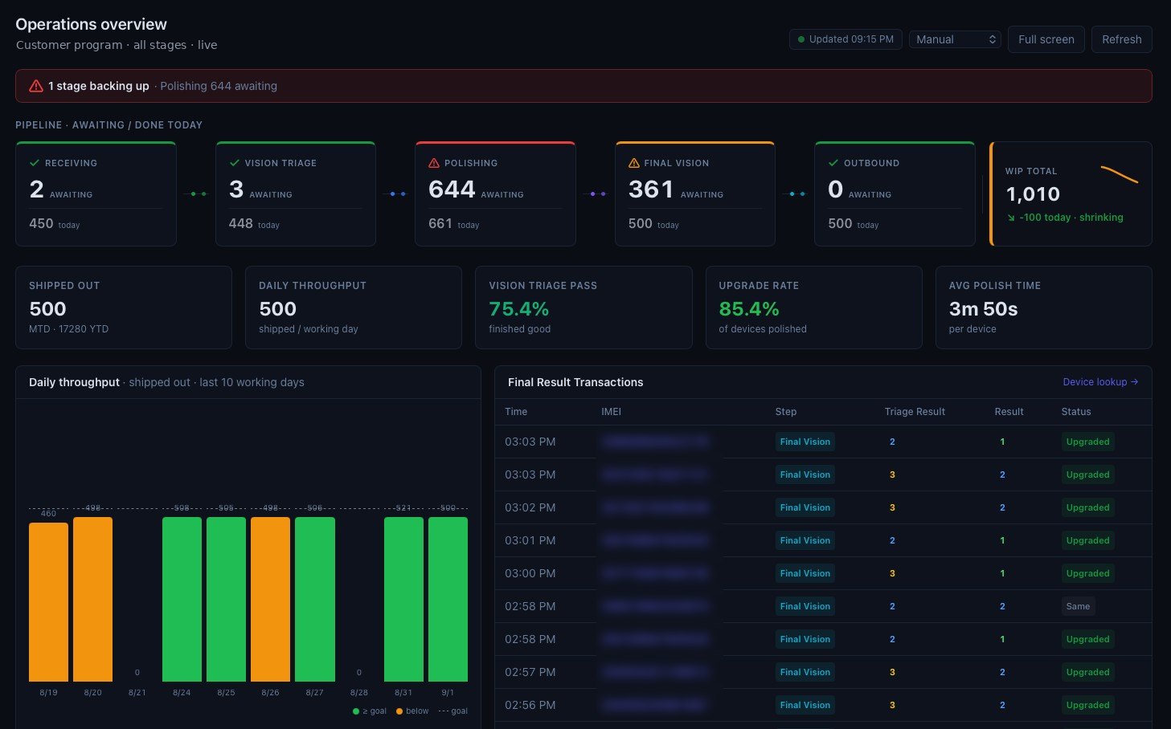
Task: Click the green bar for 9/1
Action: [x=448, y=599]
